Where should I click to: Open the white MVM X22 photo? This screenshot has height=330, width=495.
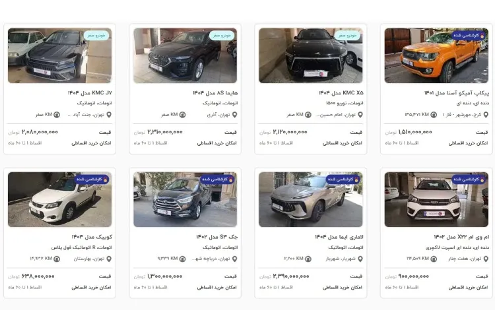436,199
